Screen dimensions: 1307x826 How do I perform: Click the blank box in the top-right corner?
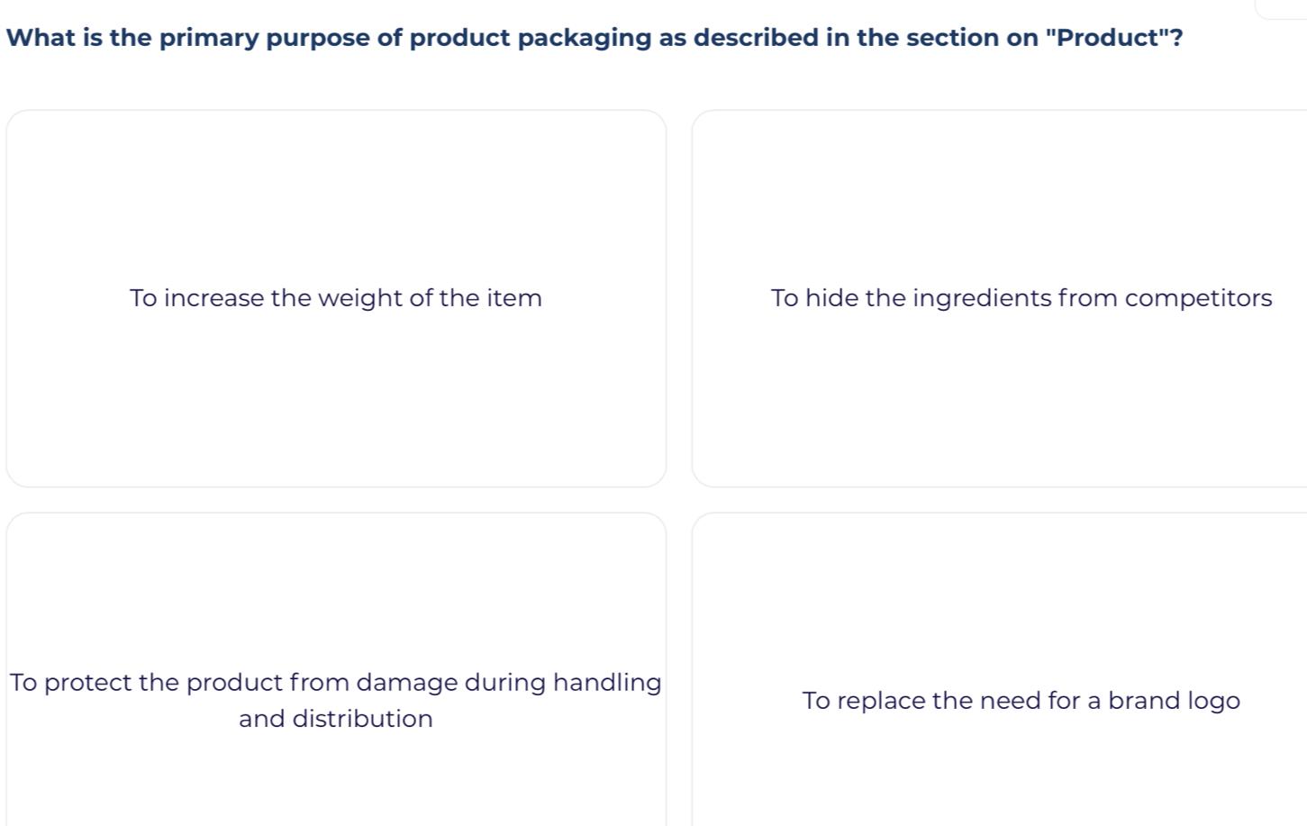(1283, 8)
